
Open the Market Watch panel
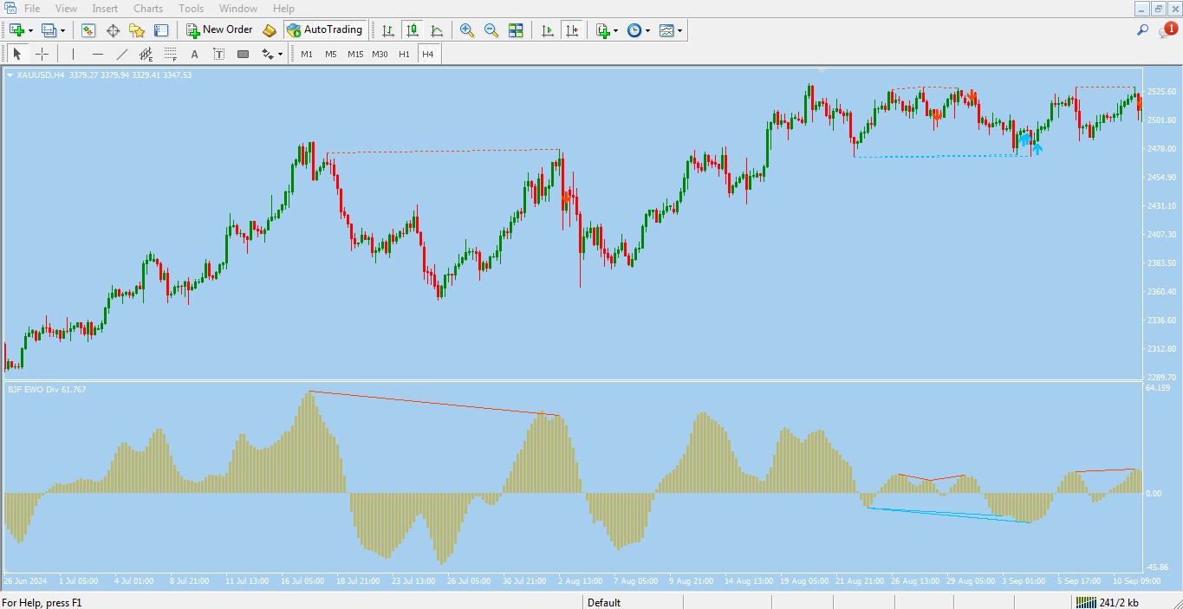(88, 30)
